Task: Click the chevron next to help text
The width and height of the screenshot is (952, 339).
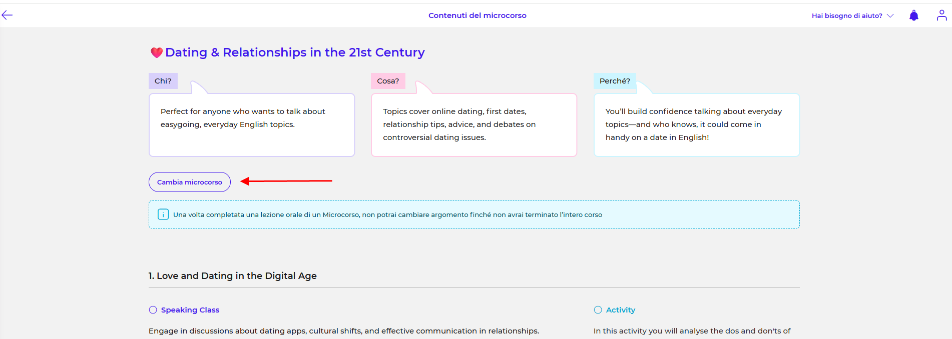Action: [x=890, y=15]
